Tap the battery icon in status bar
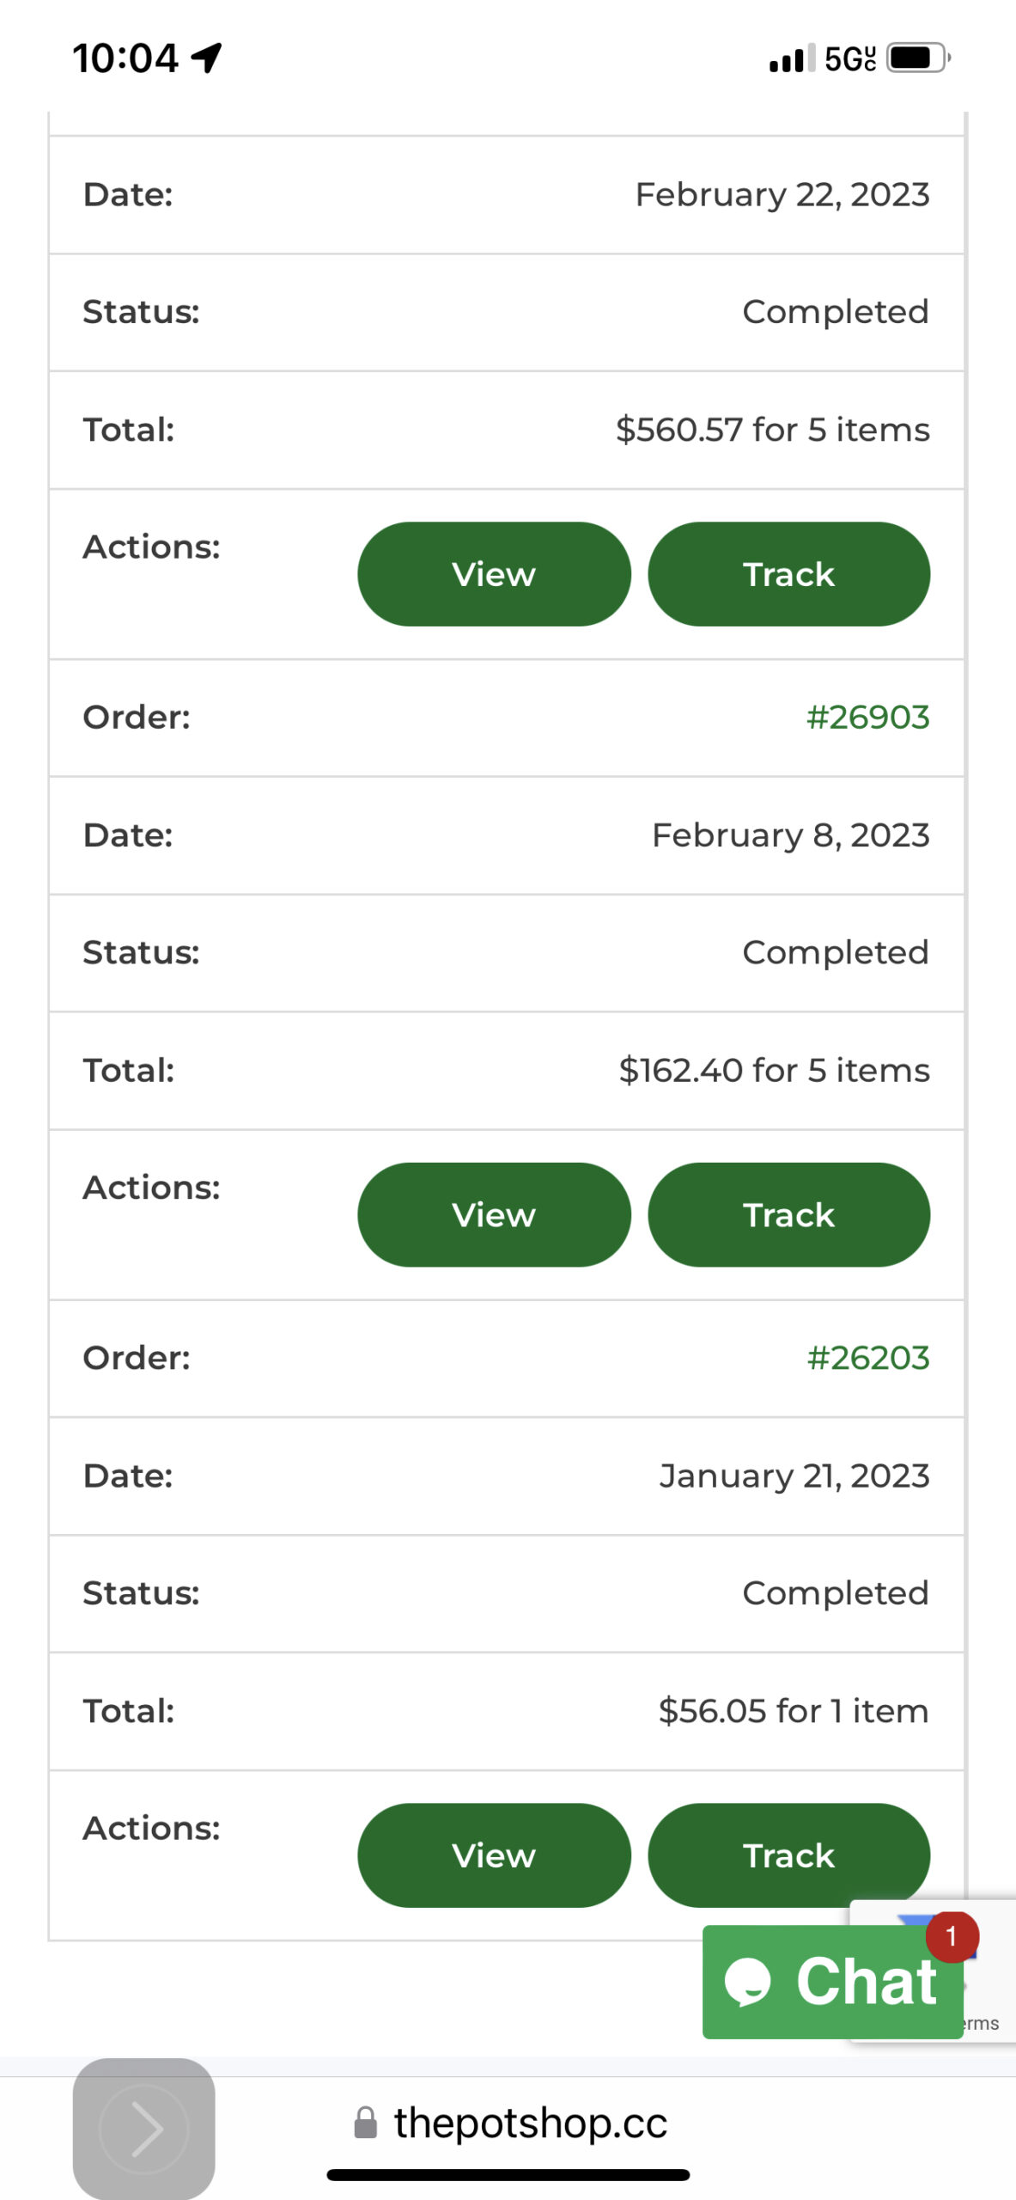Image resolution: width=1016 pixels, height=2200 pixels. pyautogui.click(x=917, y=58)
